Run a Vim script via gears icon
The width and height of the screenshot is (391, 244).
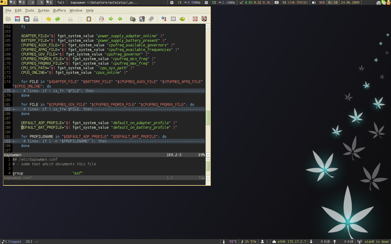coord(151,19)
